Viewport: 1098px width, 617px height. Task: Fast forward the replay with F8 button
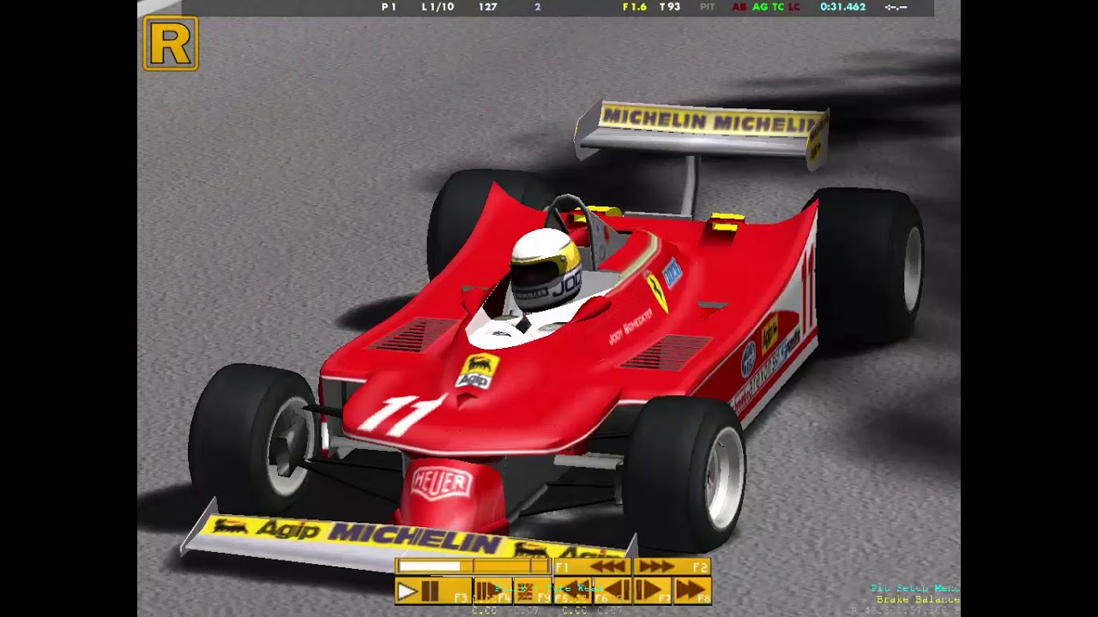point(692,590)
